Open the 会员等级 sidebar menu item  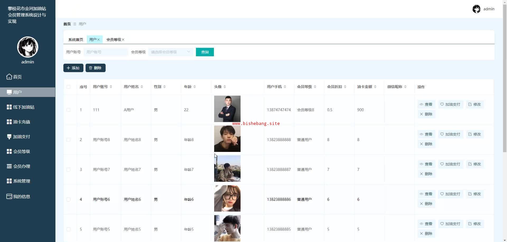point(22,151)
